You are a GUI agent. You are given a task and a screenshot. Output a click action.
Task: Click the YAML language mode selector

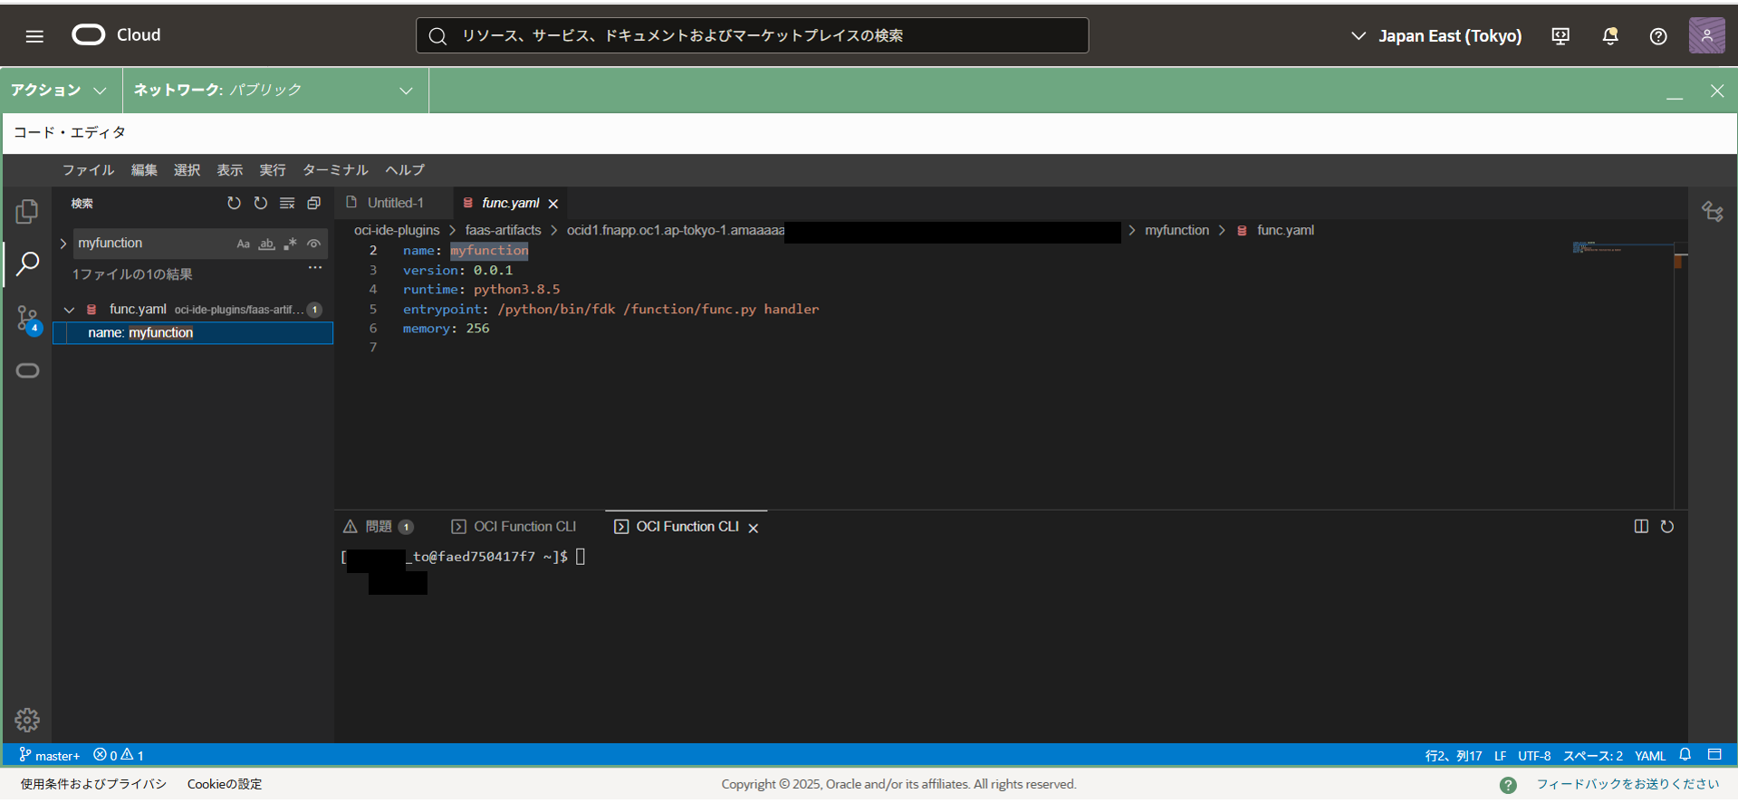click(x=1650, y=756)
